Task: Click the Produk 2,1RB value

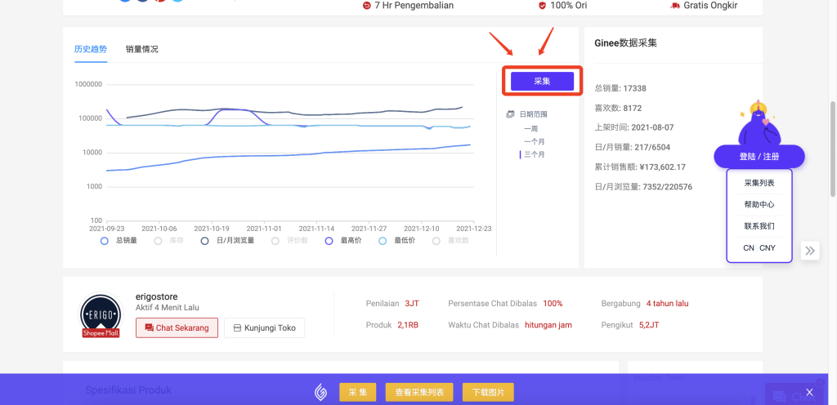Action: pos(408,324)
